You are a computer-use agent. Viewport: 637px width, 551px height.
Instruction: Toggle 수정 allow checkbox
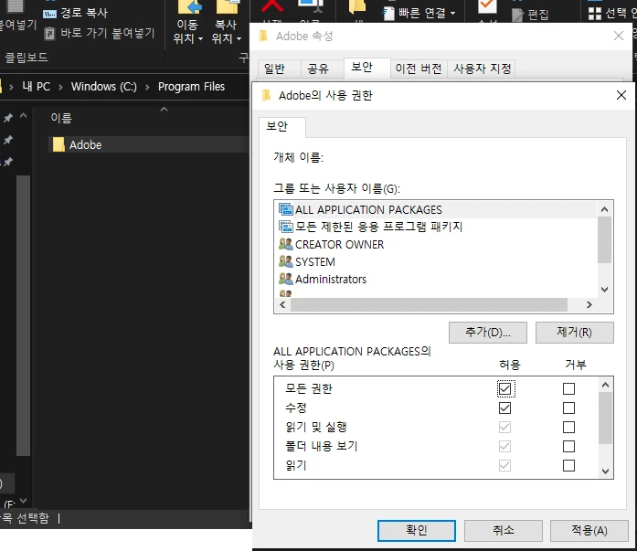click(x=505, y=408)
